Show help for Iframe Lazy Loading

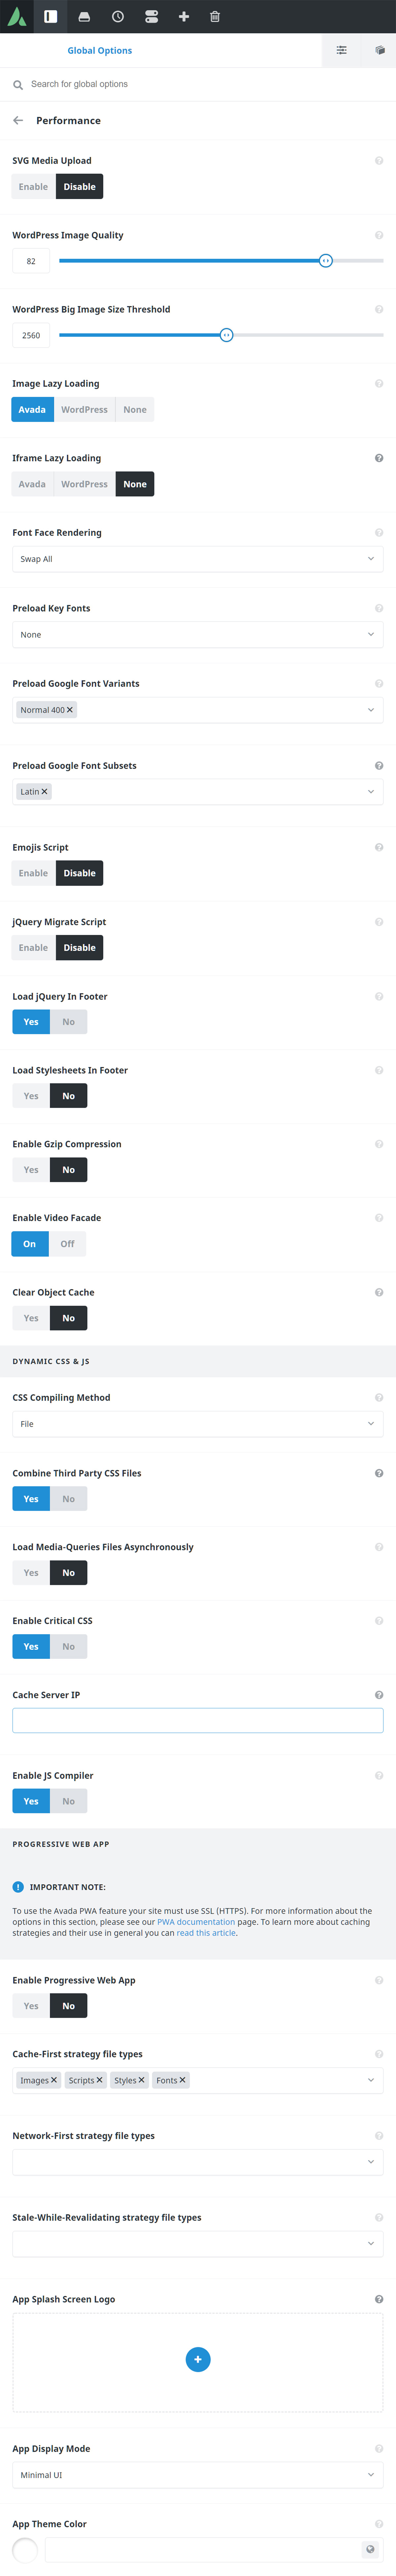click(379, 458)
